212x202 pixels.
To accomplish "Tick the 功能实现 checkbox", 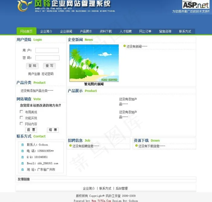I will [22, 118].
